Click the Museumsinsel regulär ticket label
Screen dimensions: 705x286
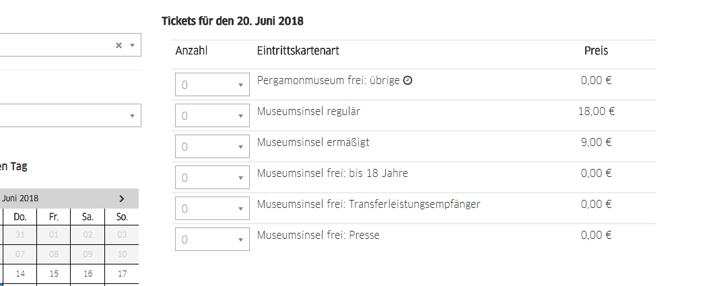pos(308,111)
